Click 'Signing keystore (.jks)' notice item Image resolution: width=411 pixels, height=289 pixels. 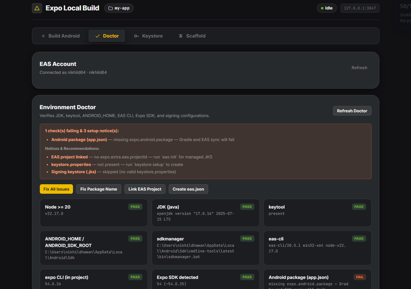point(74,172)
